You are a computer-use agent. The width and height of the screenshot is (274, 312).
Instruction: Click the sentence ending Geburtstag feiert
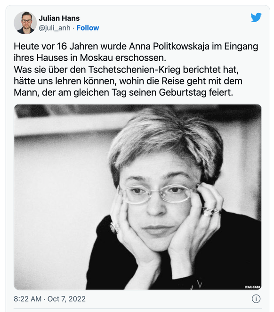click(x=123, y=92)
